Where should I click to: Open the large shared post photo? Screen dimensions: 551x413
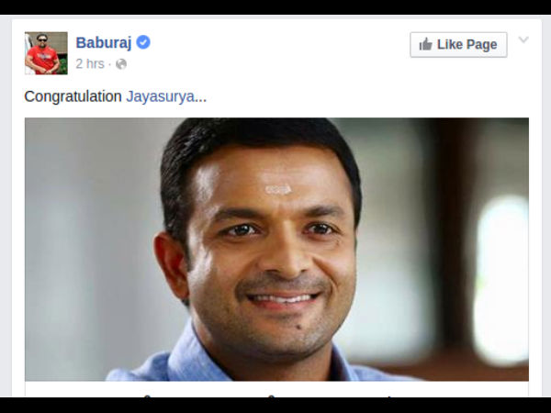(x=276, y=249)
